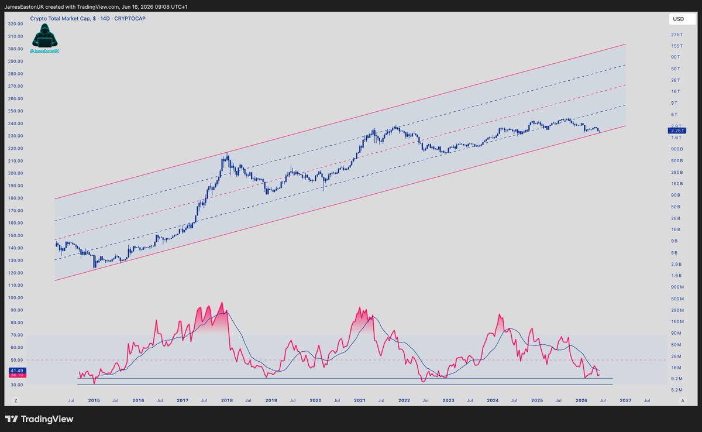This screenshot has width=702, height=432.
Task: Click the TradingView logo
Action: pyautogui.click(x=39, y=419)
